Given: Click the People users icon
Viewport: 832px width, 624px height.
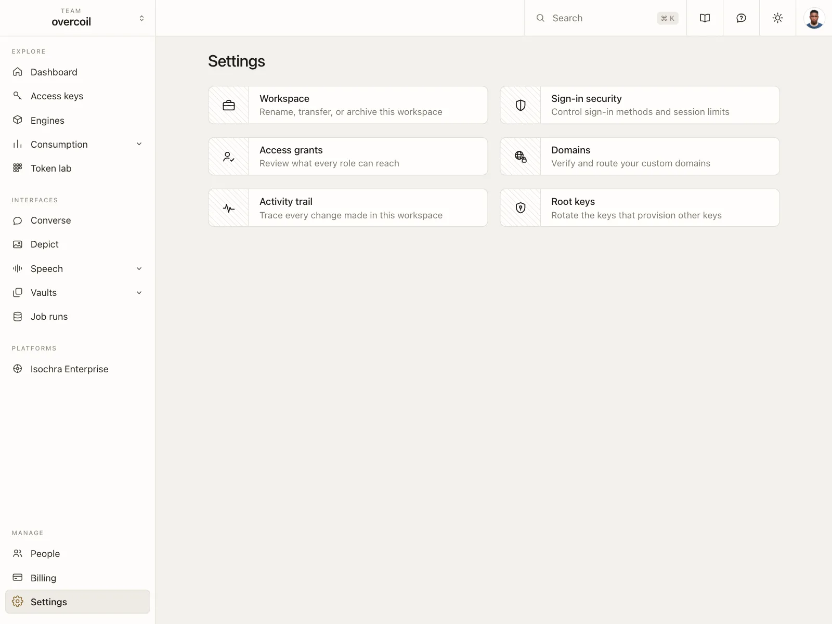Looking at the screenshot, I should (x=18, y=553).
